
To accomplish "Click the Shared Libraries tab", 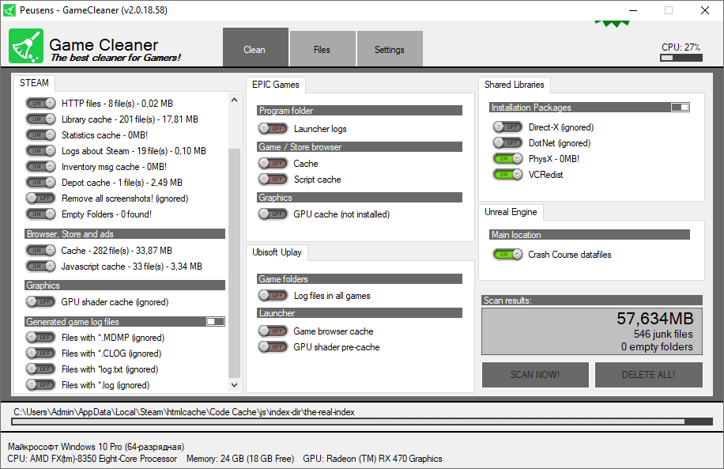I will pyautogui.click(x=514, y=85).
